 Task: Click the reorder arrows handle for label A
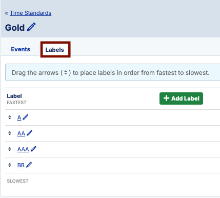pyautogui.click(x=10, y=117)
